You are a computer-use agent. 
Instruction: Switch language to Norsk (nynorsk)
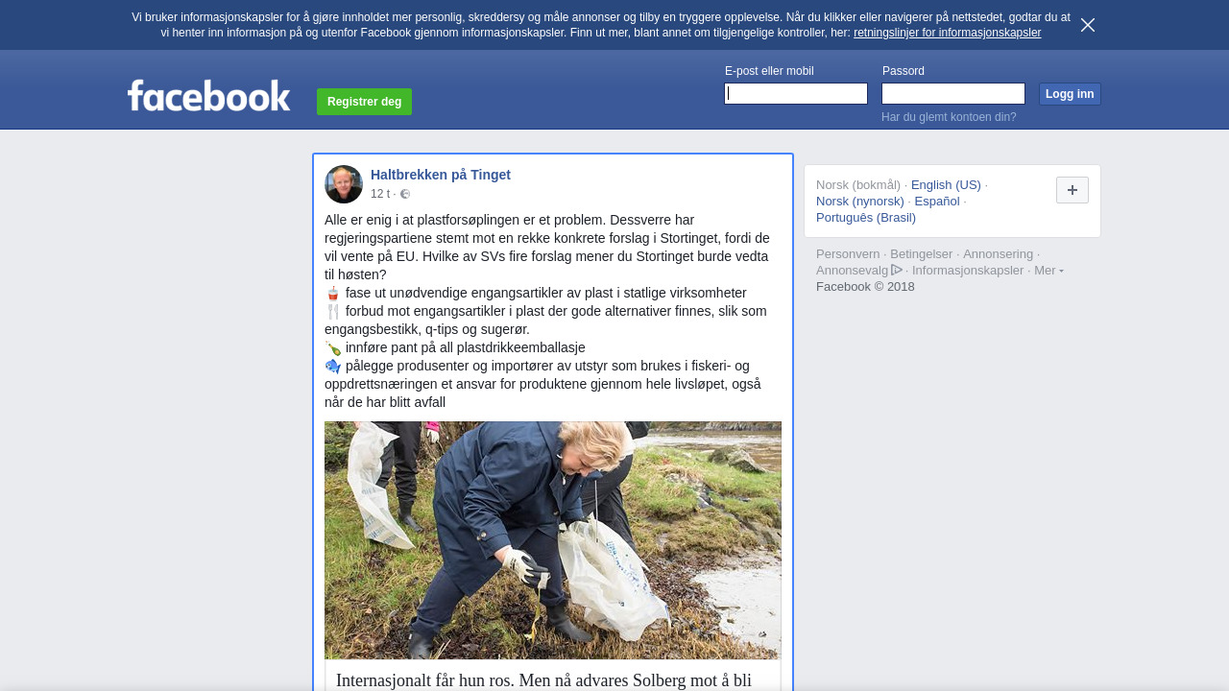click(x=860, y=202)
